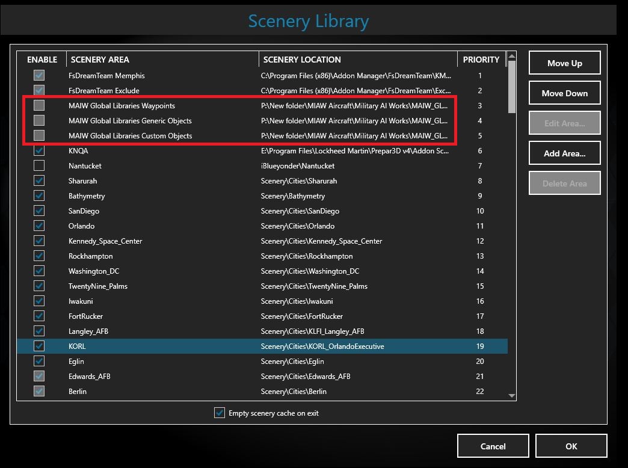Toggle the FsDreamTeam Exclude enable checkbox

click(x=39, y=91)
